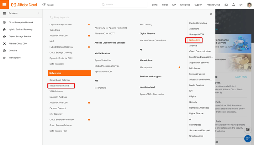Click the Products grid icon
This screenshot has height=145, width=254.
click(x=4, y=13)
